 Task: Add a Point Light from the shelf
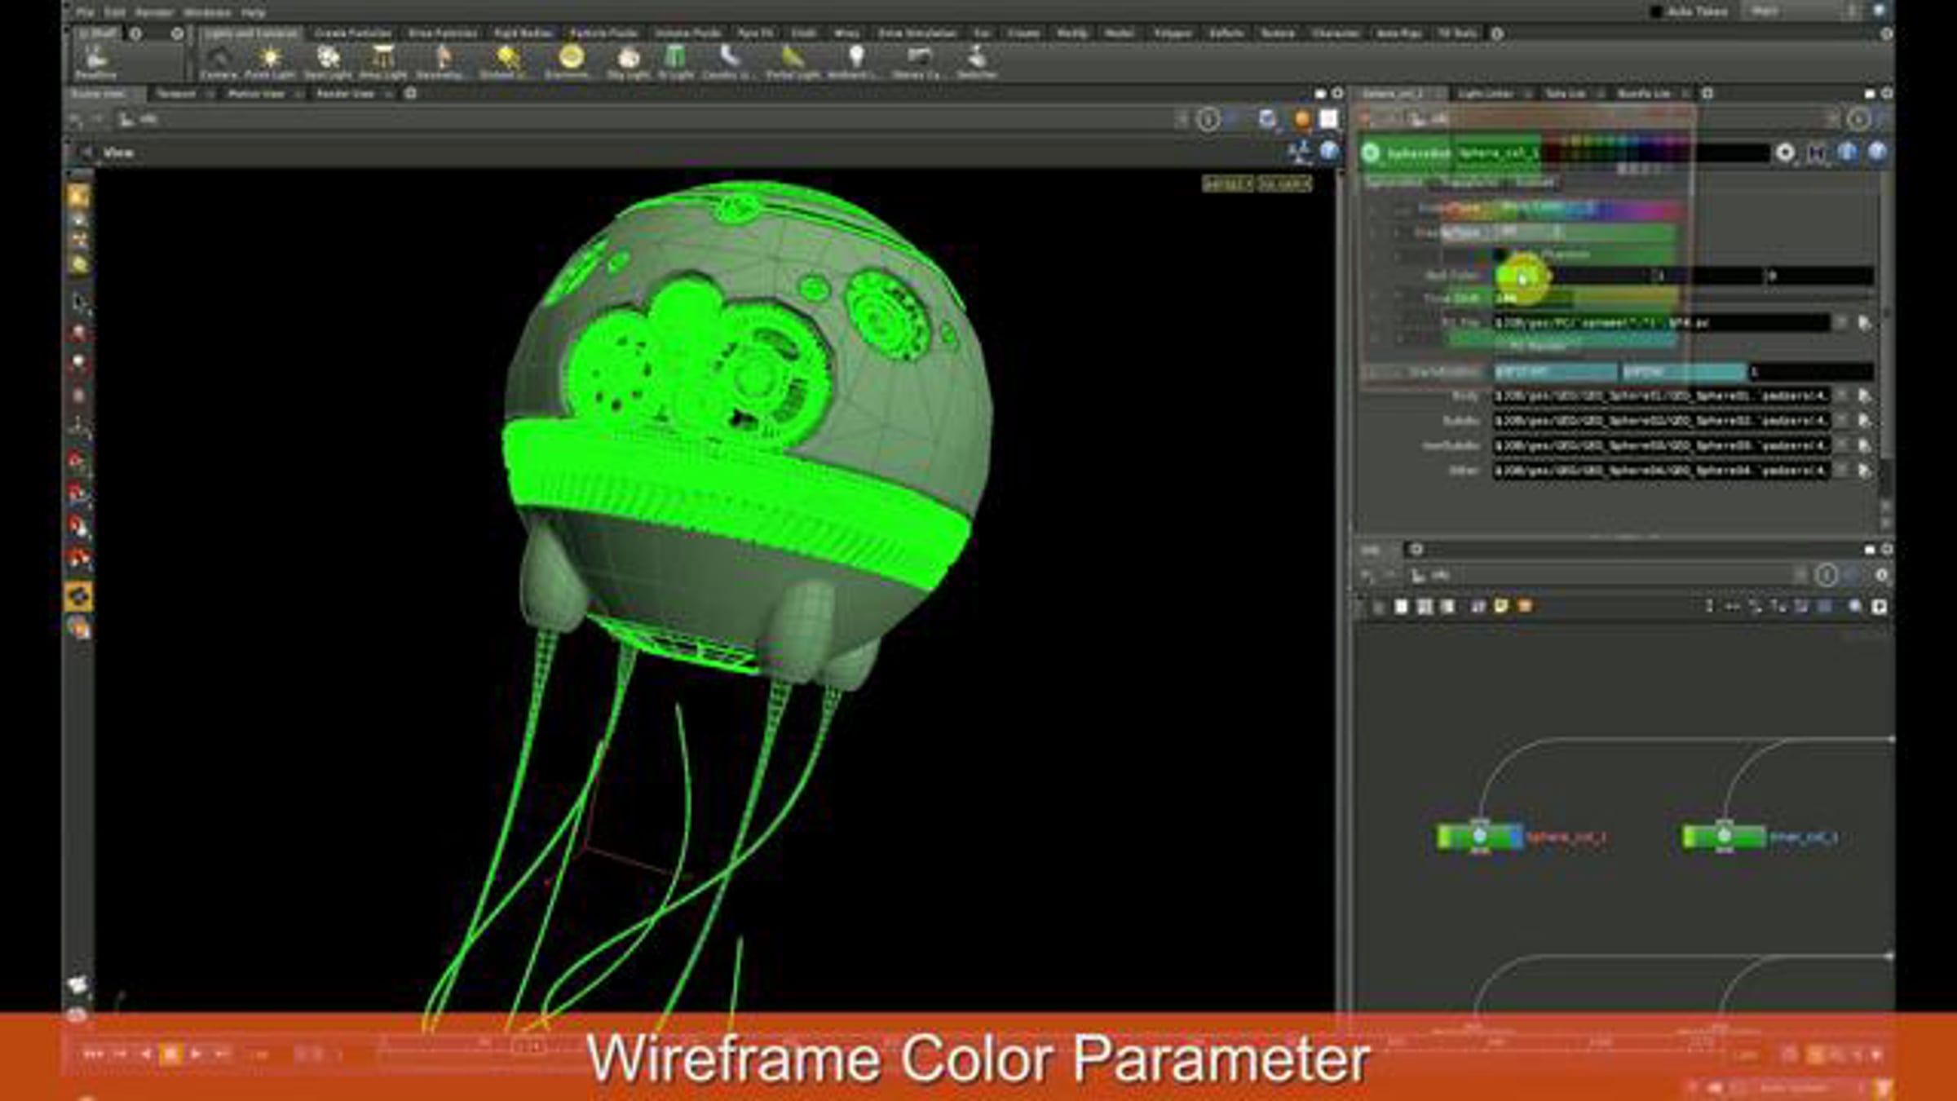[x=269, y=62]
